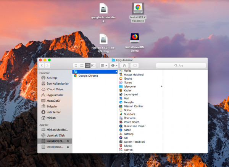The height and width of the screenshot is (167, 229).
Task: Click the Share toolbar button
Action: tap(124, 66)
